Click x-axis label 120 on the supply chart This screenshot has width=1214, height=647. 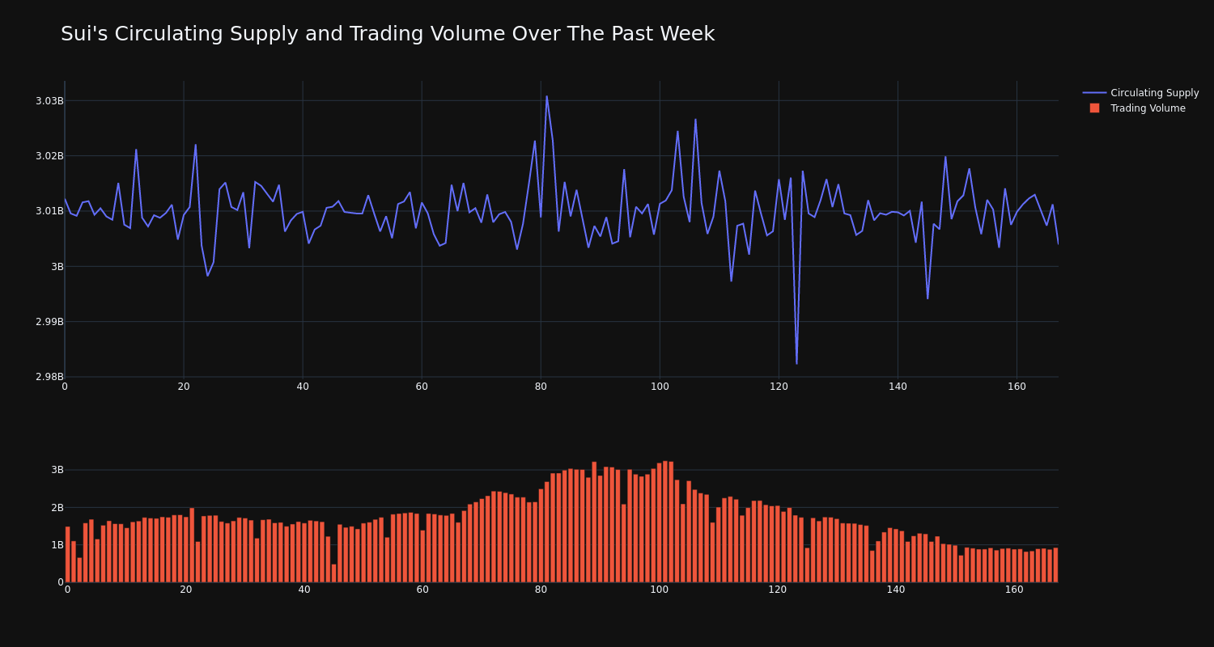click(779, 387)
